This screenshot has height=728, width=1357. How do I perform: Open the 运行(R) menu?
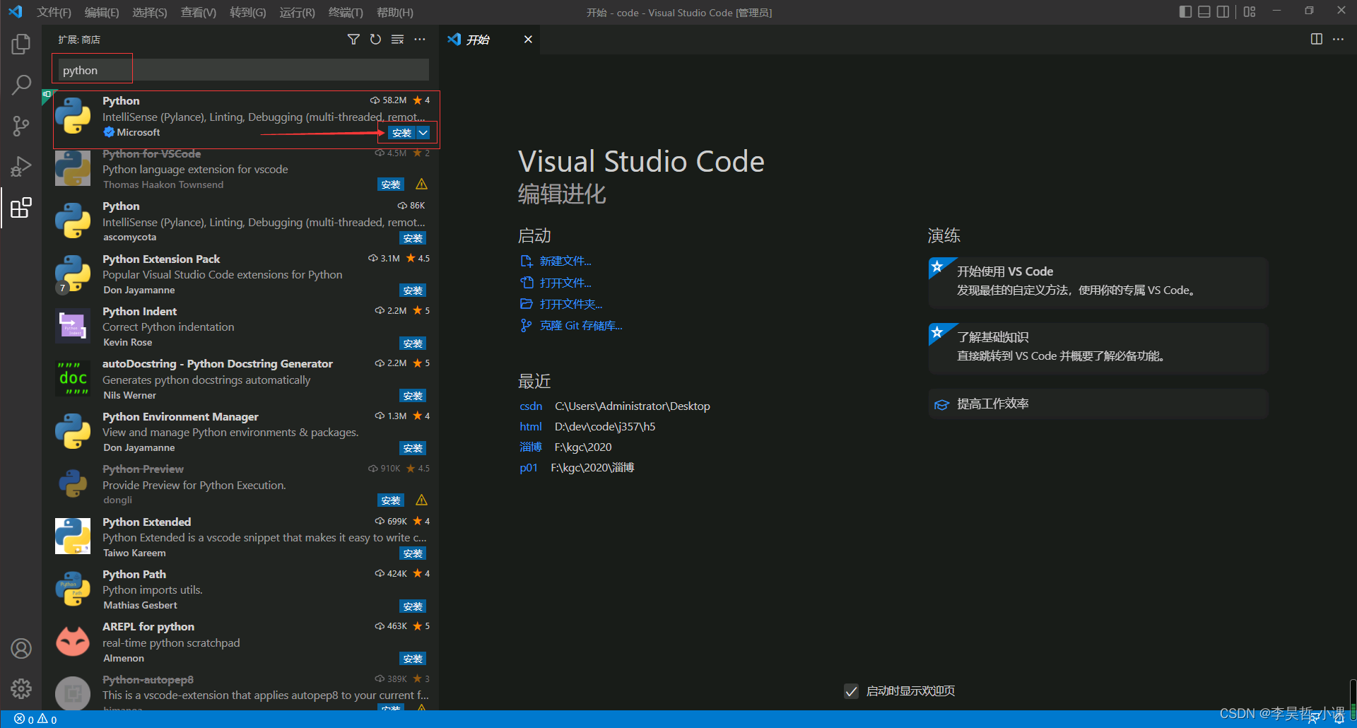click(298, 13)
